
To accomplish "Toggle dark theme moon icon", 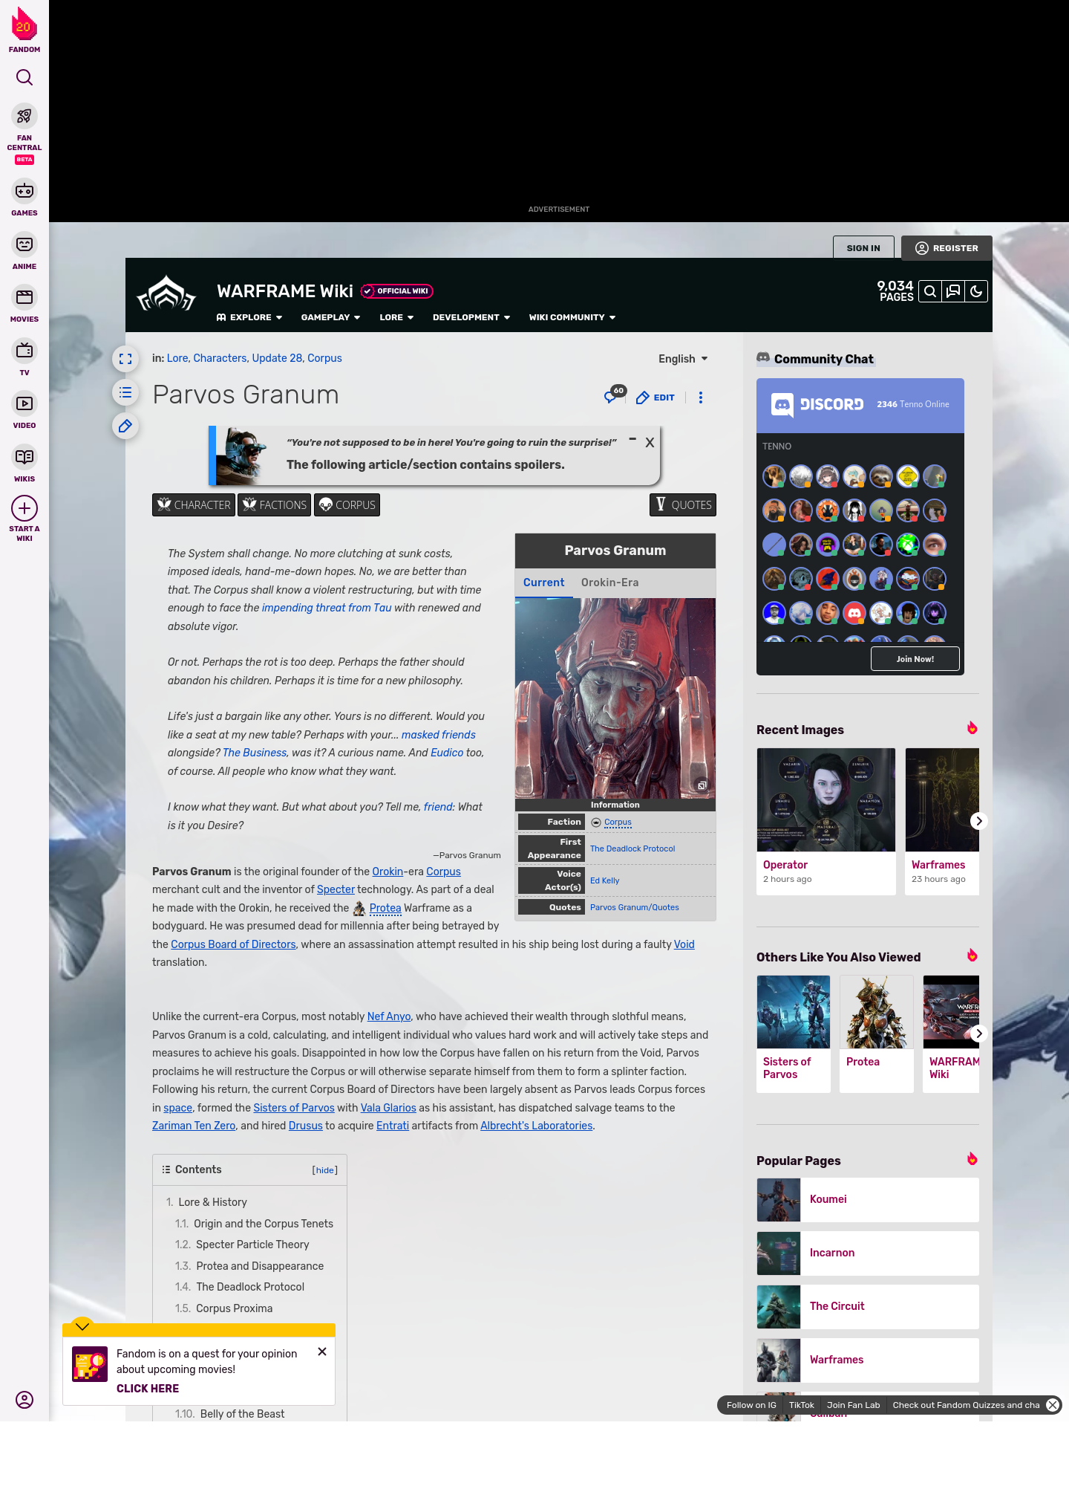I will click(976, 291).
